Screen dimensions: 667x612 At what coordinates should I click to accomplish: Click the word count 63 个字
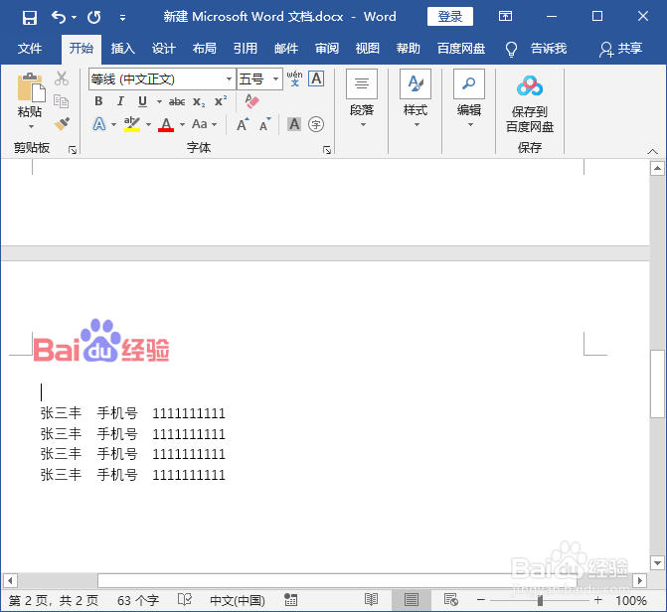coord(138,600)
